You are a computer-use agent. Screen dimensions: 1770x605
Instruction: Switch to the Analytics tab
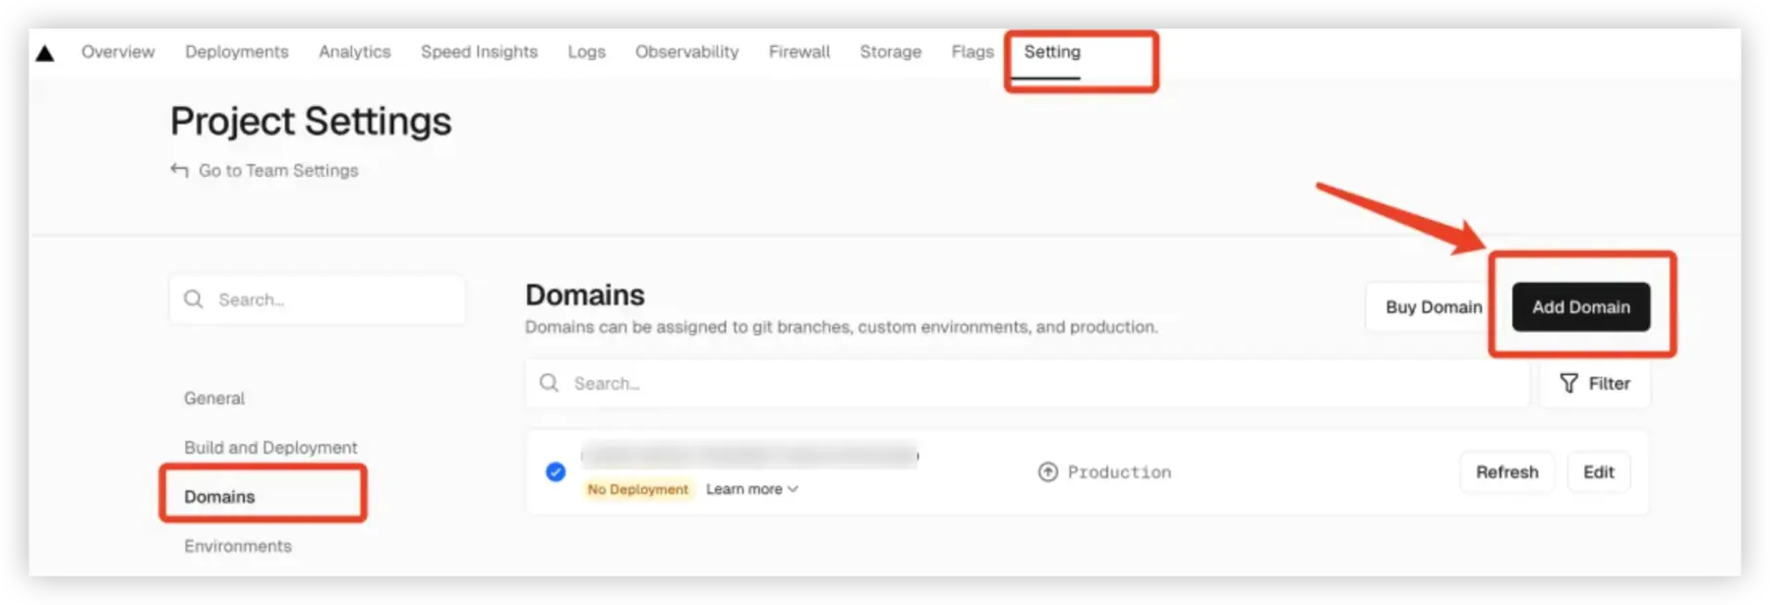(x=354, y=52)
